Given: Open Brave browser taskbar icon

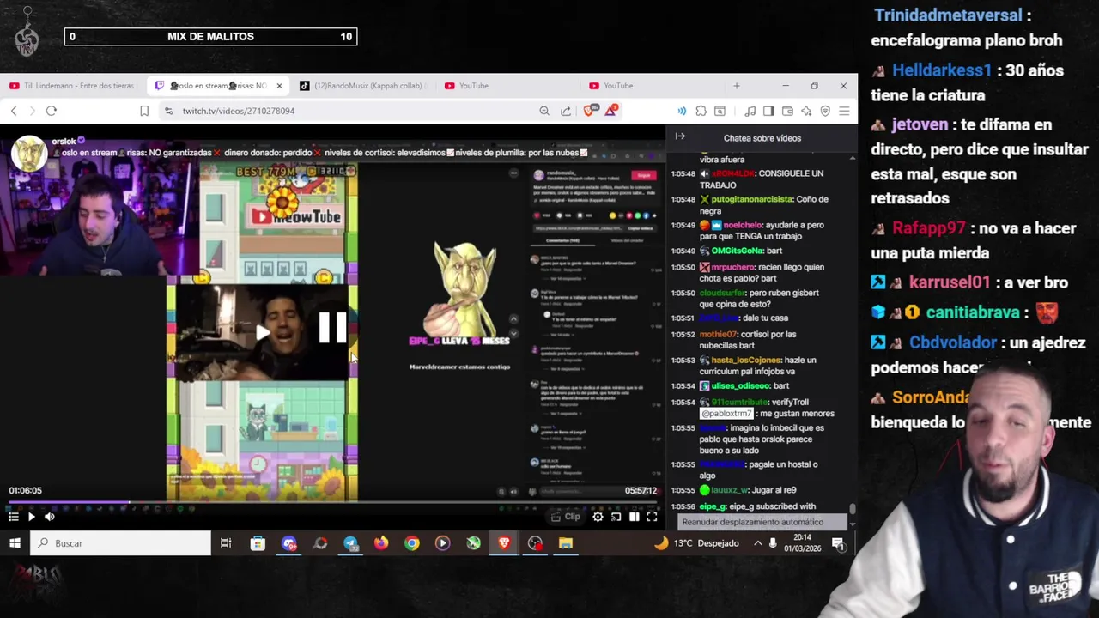Looking at the screenshot, I should pos(504,543).
